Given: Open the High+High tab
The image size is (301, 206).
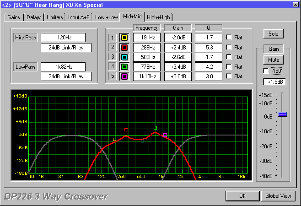Looking at the screenshot, I should click(x=158, y=17).
